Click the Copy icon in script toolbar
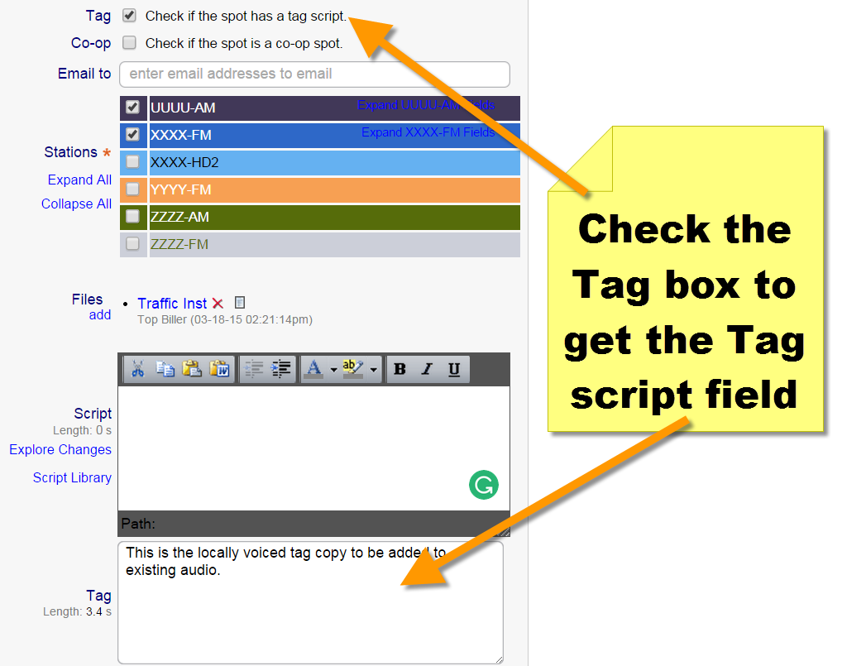Viewport: 842px width, 666px height. 165,369
